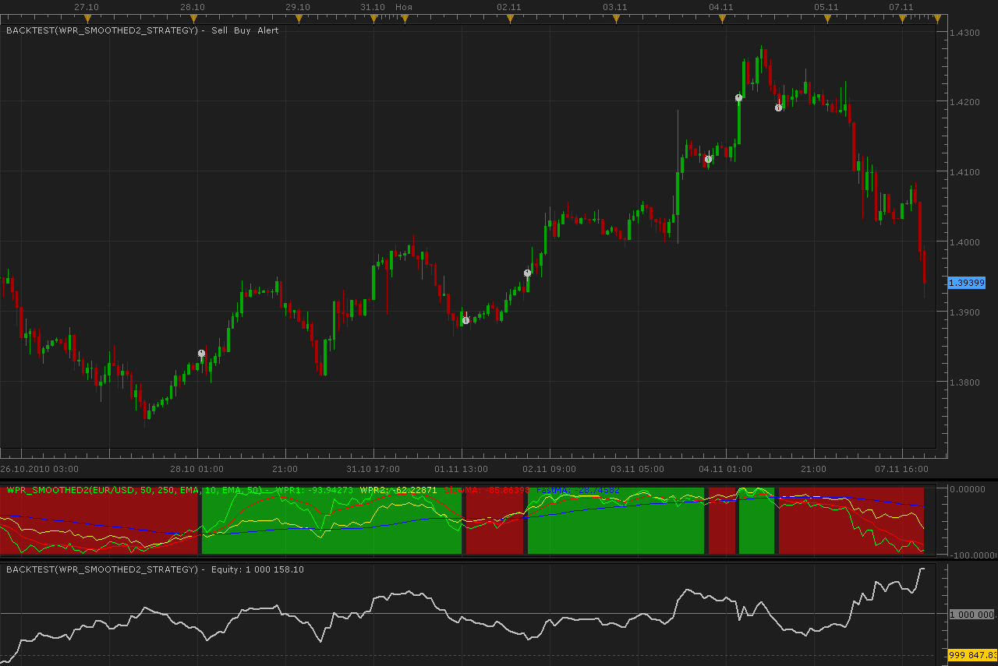Click the 1.3800 price axis label
Screen dimensions: 998x666
965,382
